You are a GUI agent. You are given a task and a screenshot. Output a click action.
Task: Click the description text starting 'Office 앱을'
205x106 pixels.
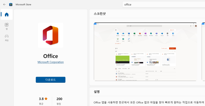[x=149, y=102]
